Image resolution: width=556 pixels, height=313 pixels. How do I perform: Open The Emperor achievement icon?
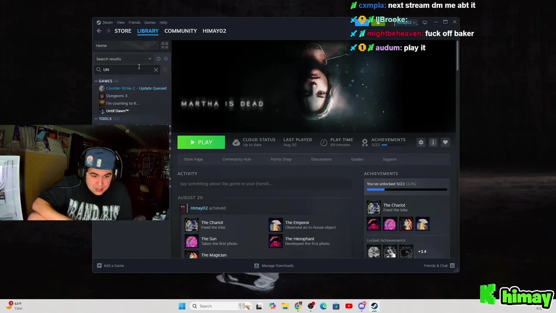pos(275,225)
